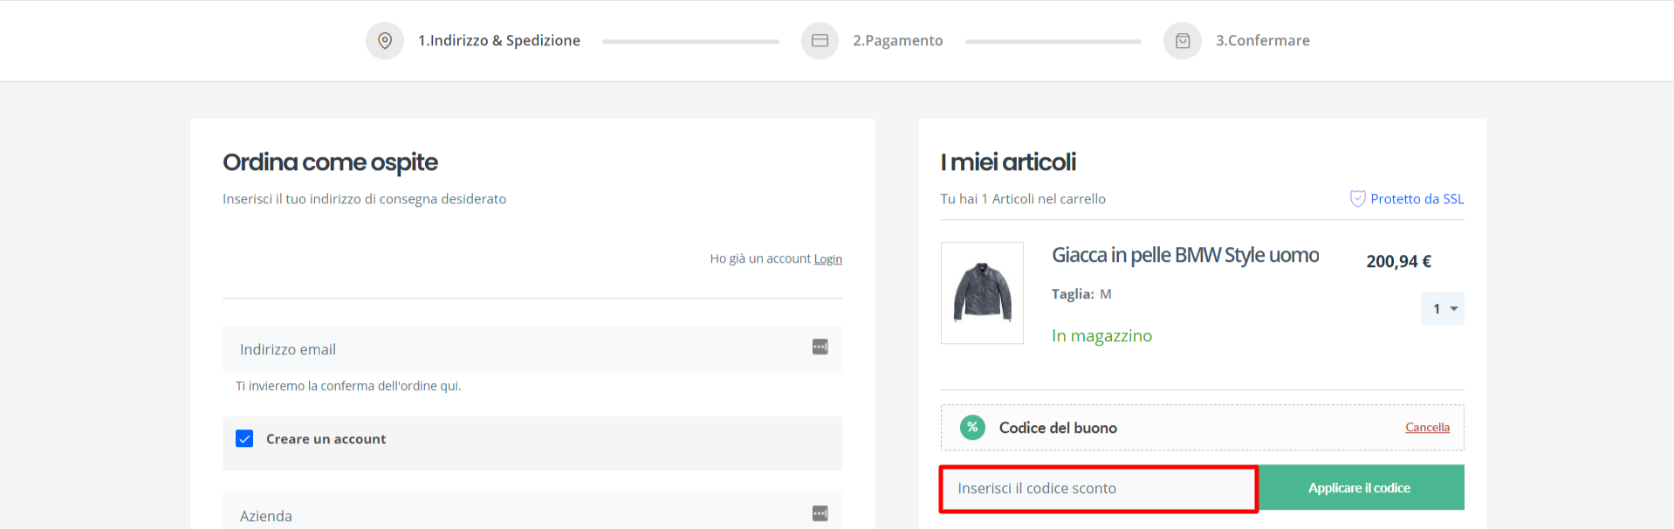Click the green percent coupon icon

[972, 427]
